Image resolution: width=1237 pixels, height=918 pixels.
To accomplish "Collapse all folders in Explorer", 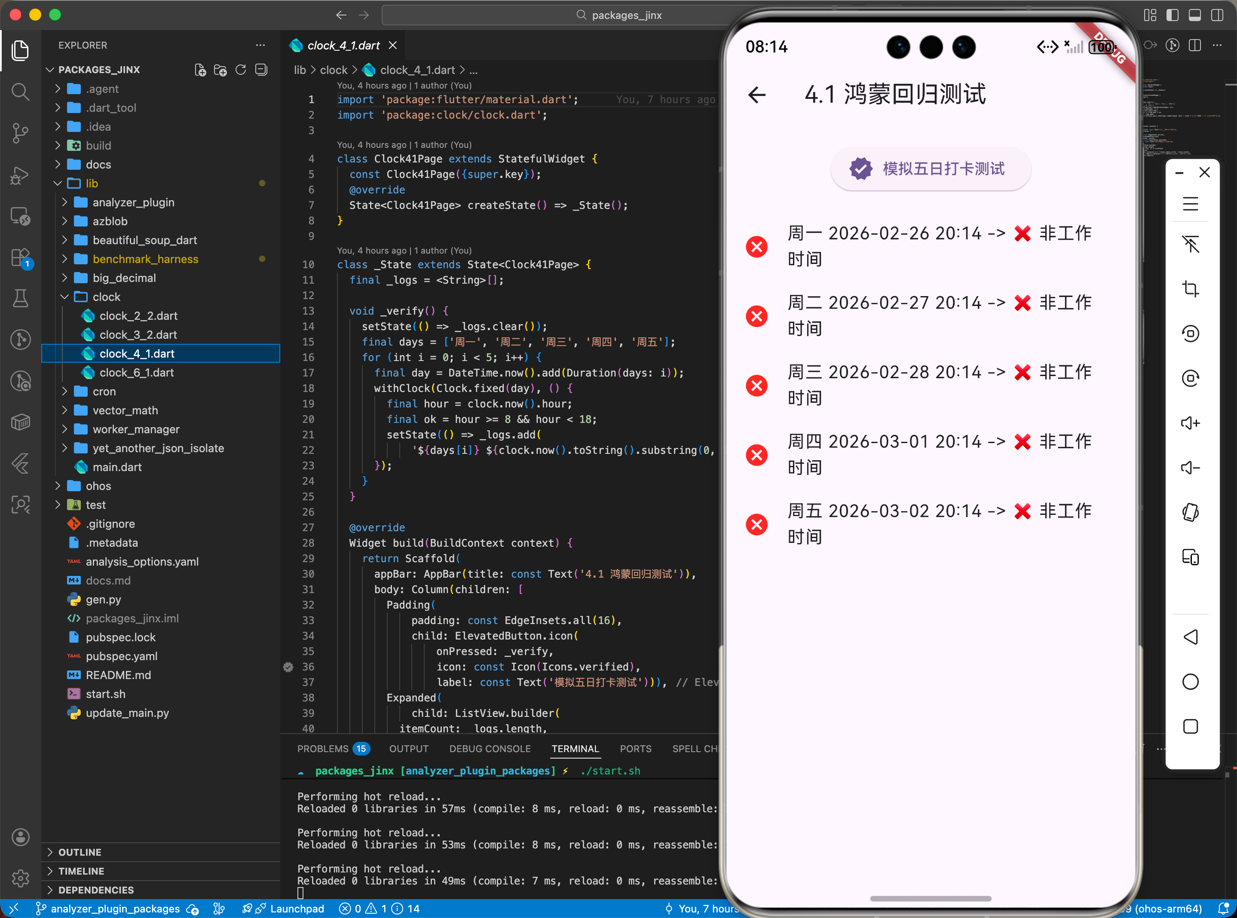I will click(x=261, y=70).
